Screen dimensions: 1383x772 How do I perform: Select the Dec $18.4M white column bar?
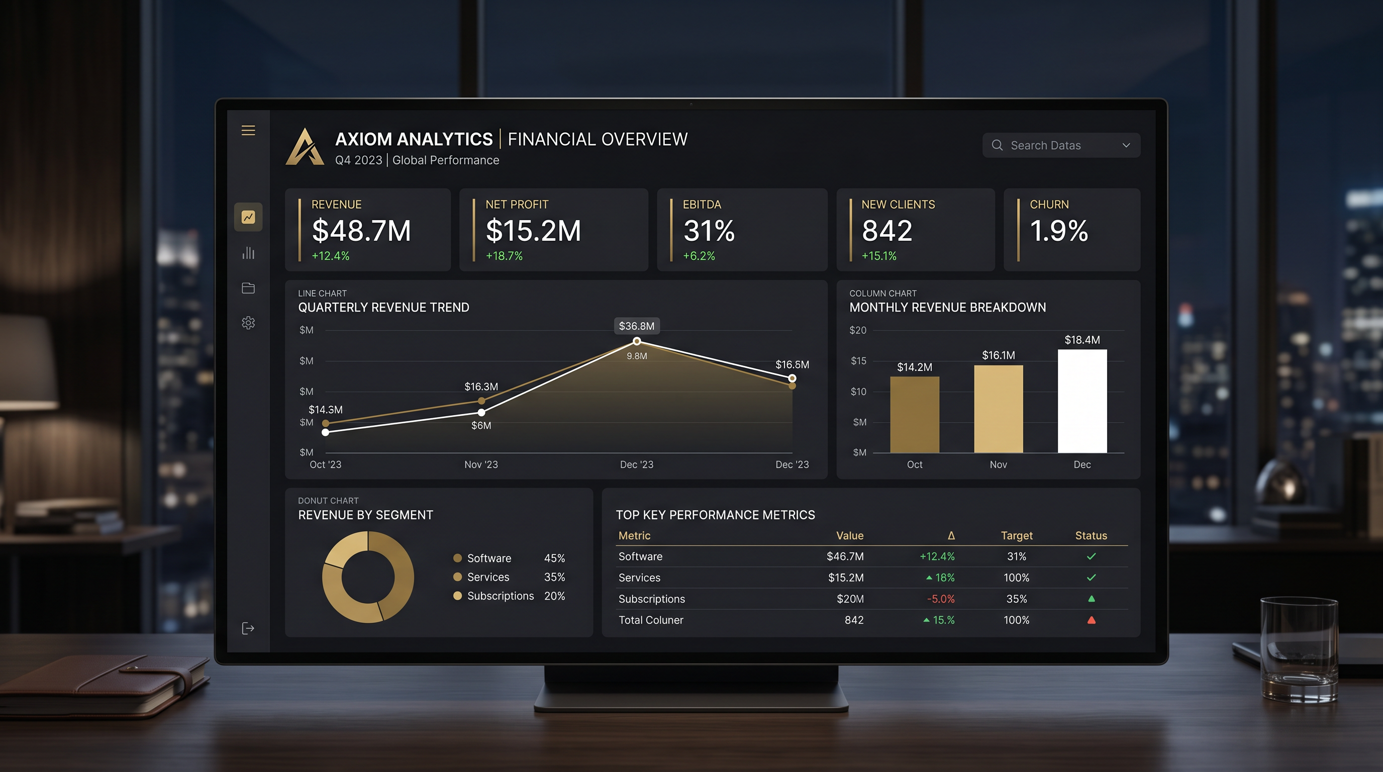[x=1082, y=401]
